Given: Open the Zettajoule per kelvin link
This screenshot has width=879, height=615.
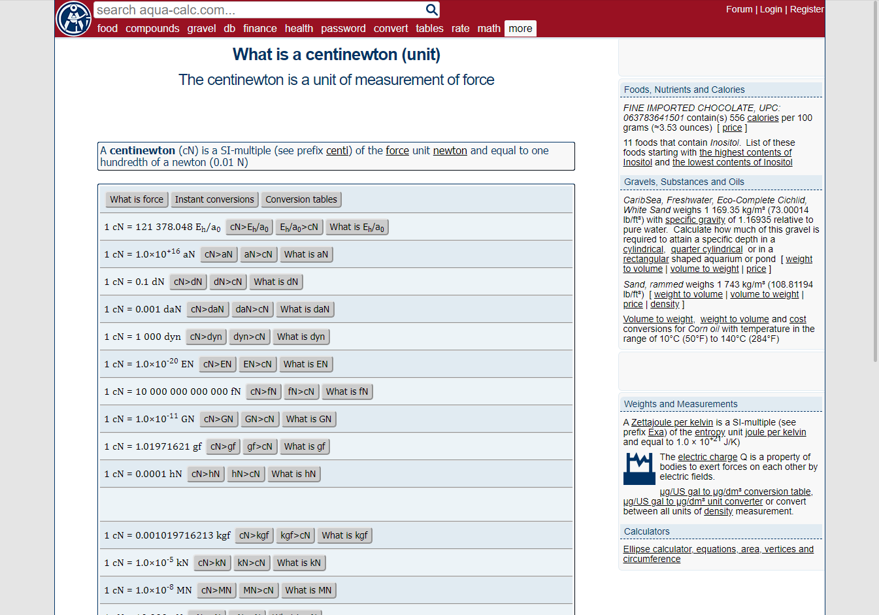Looking at the screenshot, I should point(672,423).
